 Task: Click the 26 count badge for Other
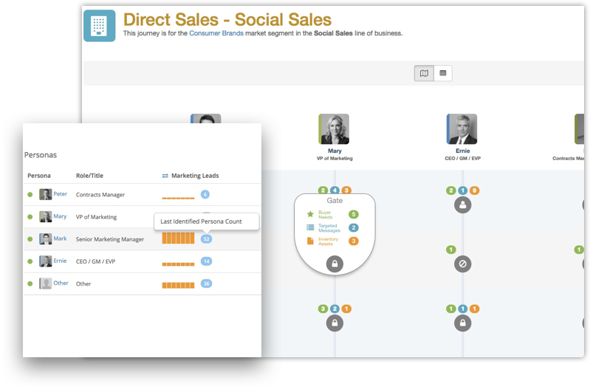click(206, 283)
